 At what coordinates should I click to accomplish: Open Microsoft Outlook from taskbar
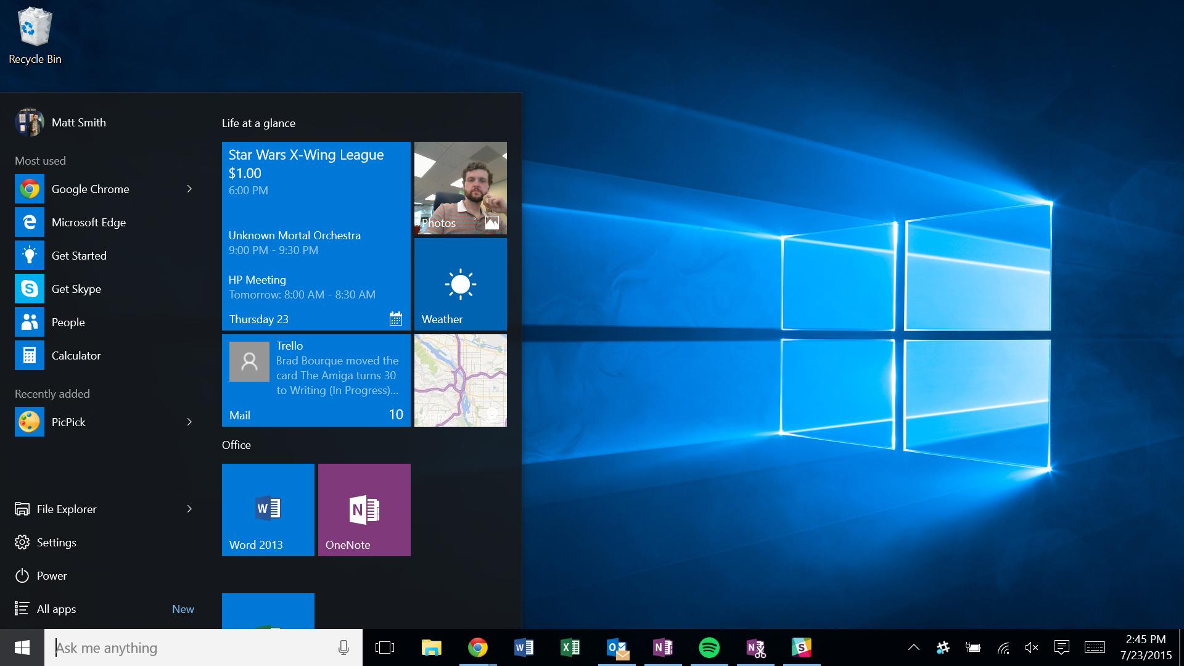617,647
